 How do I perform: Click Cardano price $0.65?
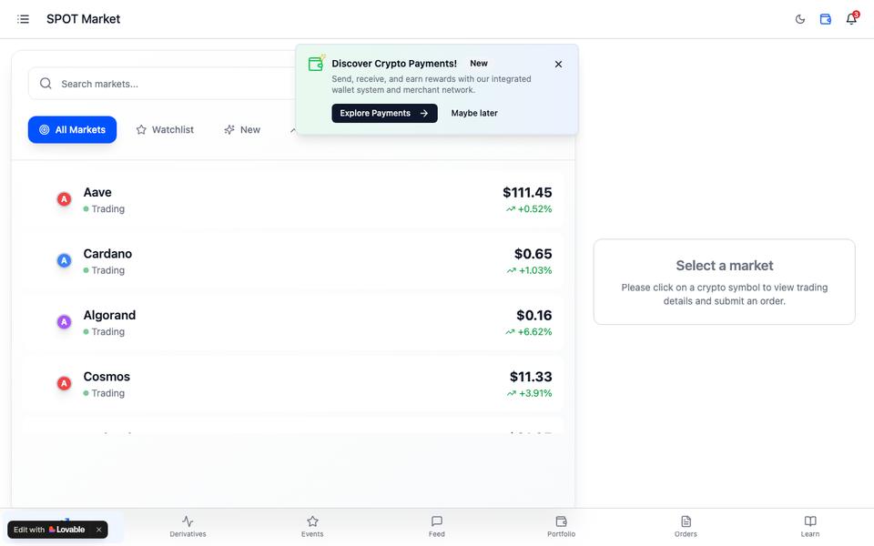pos(533,254)
